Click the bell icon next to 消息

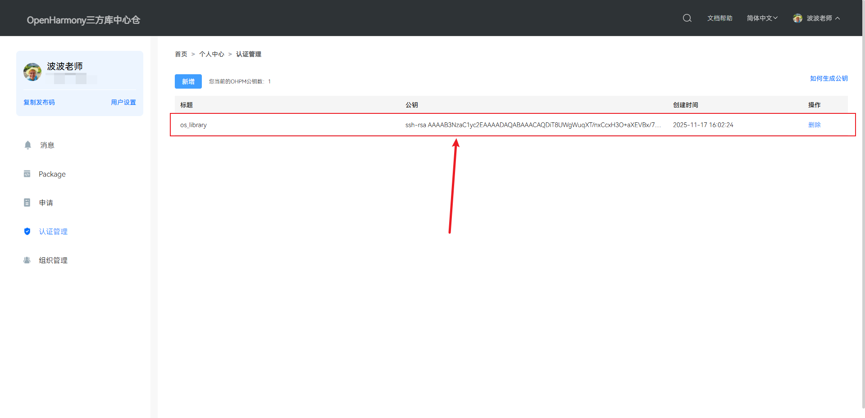coord(27,145)
